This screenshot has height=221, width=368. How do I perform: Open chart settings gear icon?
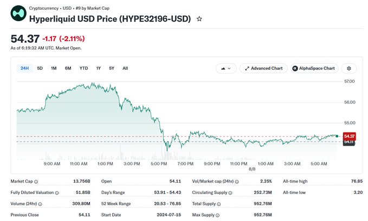(348, 68)
